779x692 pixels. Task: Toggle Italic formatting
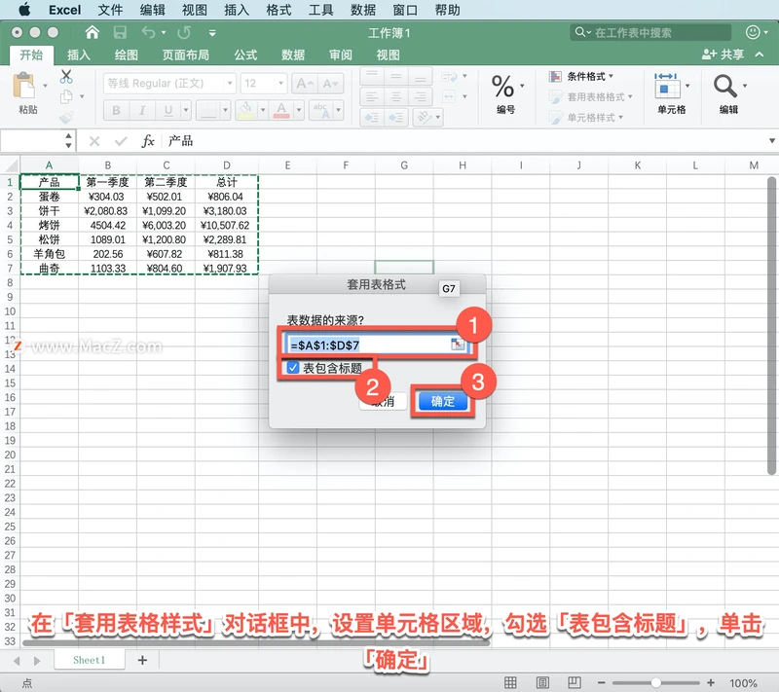coord(142,110)
